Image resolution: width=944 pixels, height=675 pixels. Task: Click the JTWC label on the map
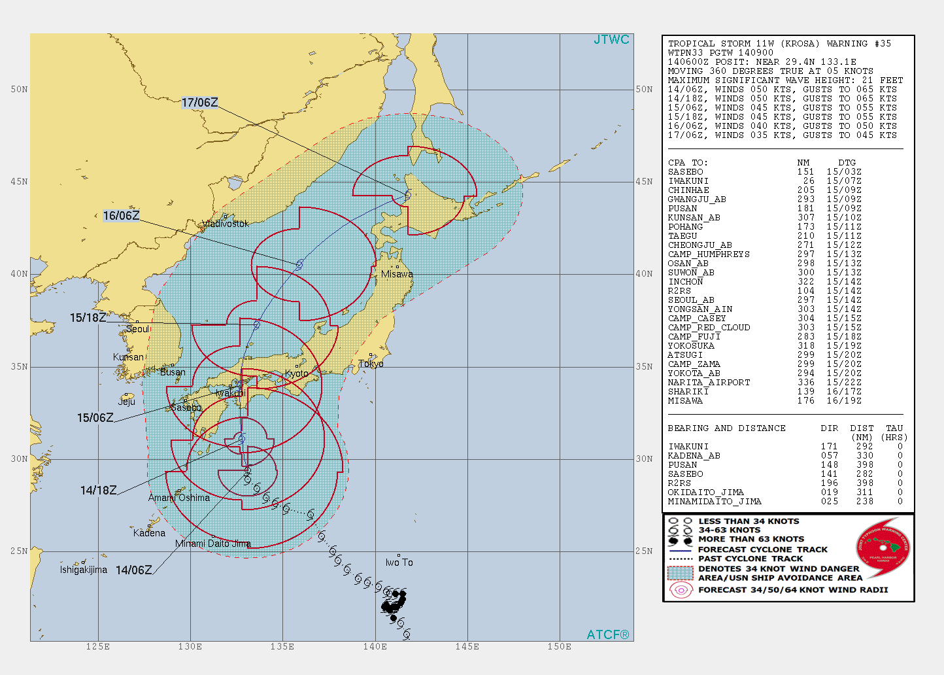[611, 40]
